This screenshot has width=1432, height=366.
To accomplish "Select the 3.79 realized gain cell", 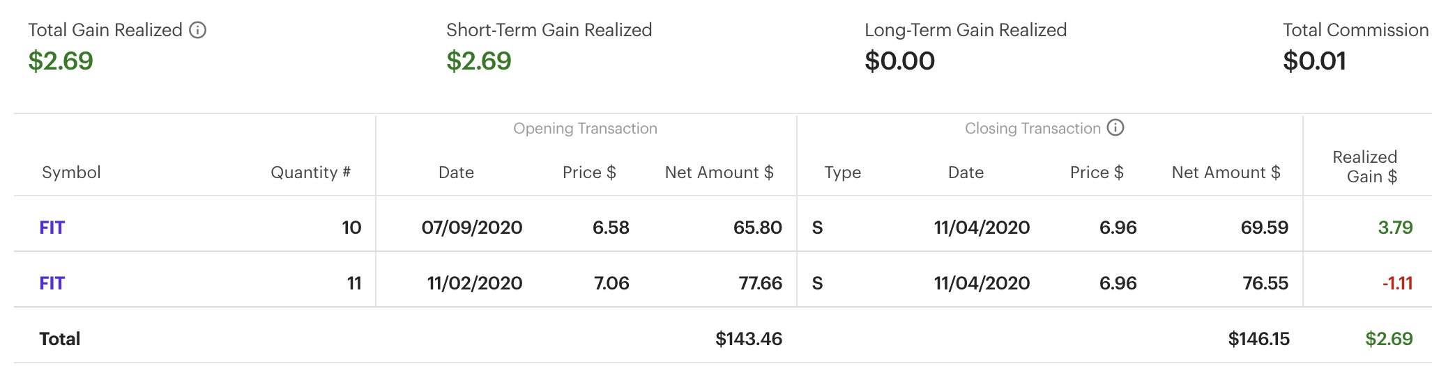I will [1395, 228].
